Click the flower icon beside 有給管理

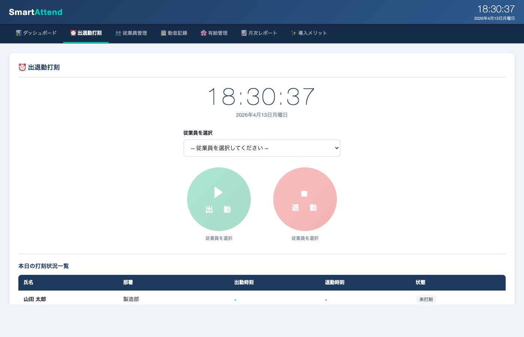(203, 33)
